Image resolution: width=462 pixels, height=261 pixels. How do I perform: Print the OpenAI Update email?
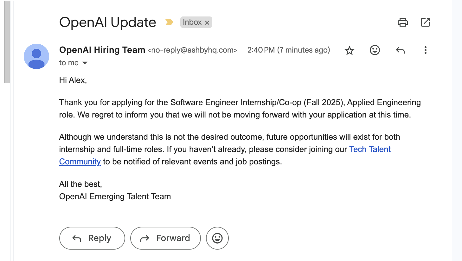[x=403, y=22]
